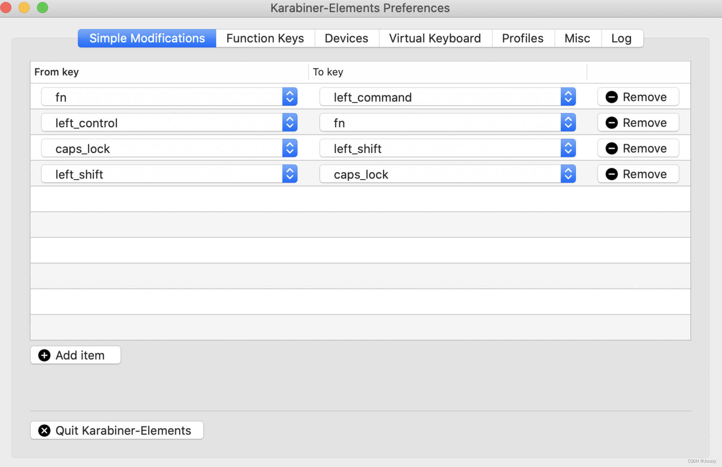Open the Devices tab
The width and height of the screenshot is (722, 467).
pyautogui.click(x=346, y=38)
